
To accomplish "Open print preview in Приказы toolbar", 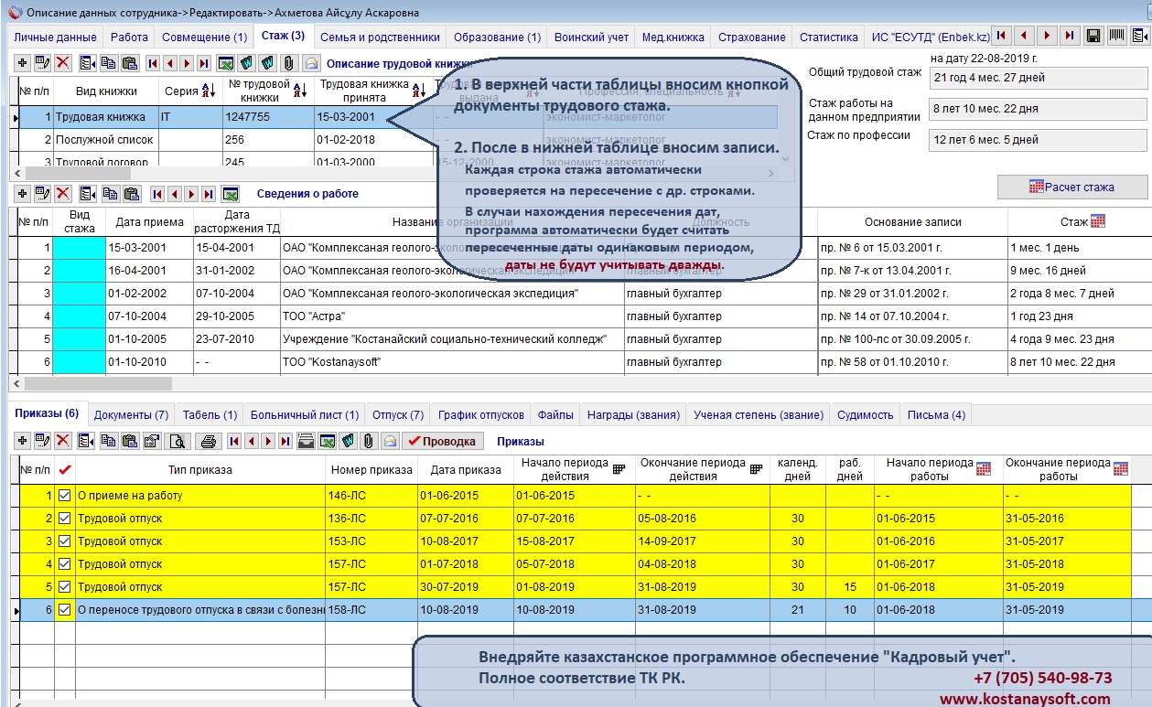I will click(x=178, y=441).
